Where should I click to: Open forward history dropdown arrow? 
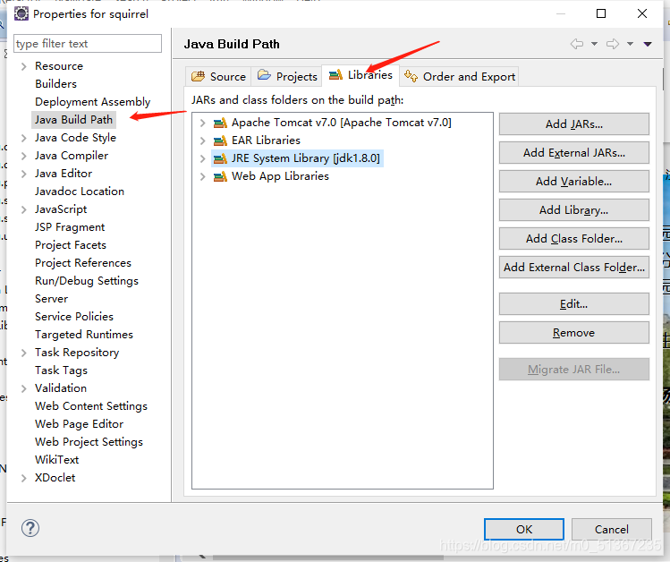tap(630, 44)
